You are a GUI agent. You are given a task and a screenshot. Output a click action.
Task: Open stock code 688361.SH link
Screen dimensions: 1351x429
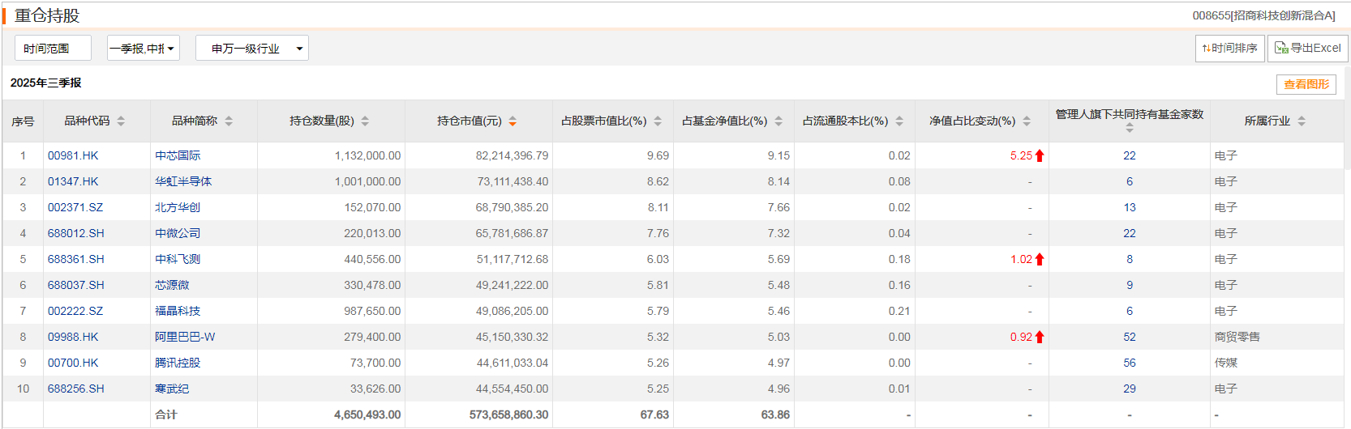pyautogui.click(x=76, y=260)
